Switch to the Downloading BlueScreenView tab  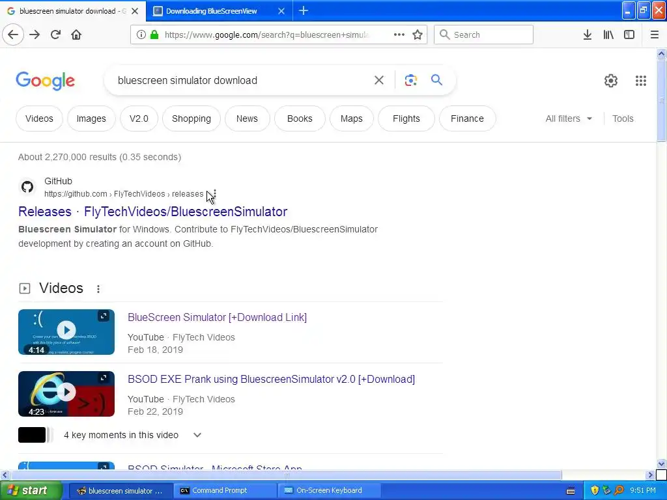click(x=219, y=11)
